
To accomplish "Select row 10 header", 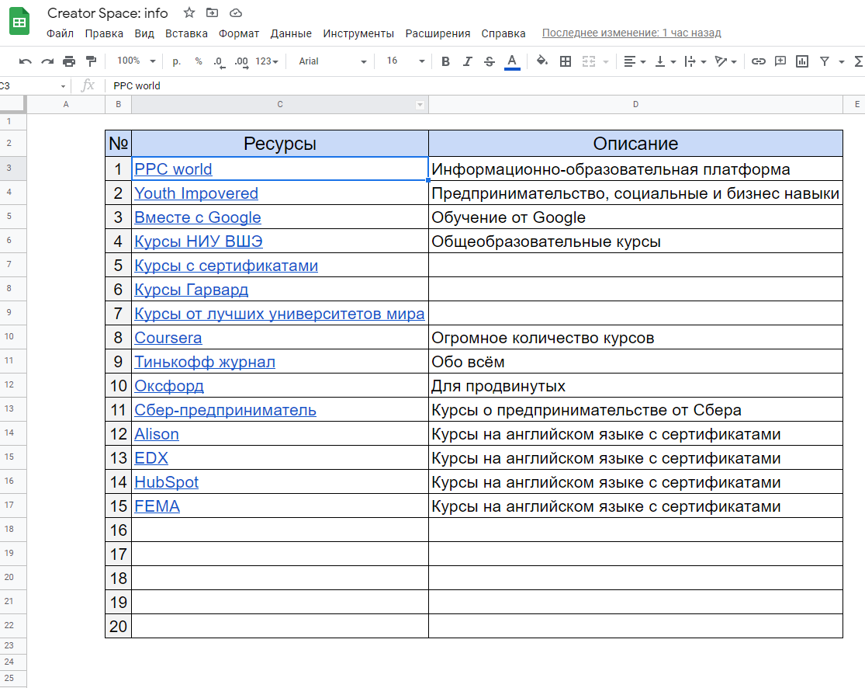I will (x=9, y=336).
